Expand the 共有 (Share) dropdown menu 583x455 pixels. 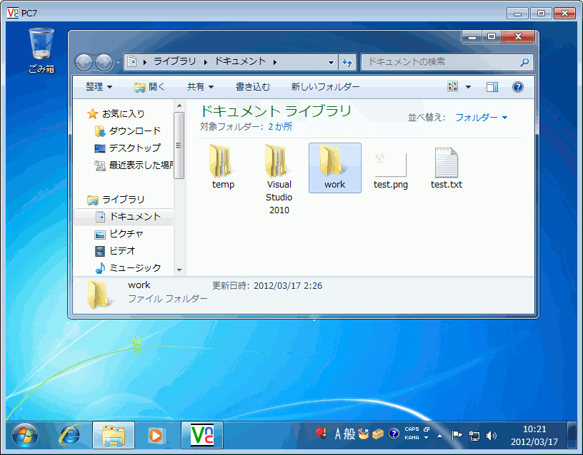[x=199, y=86]
